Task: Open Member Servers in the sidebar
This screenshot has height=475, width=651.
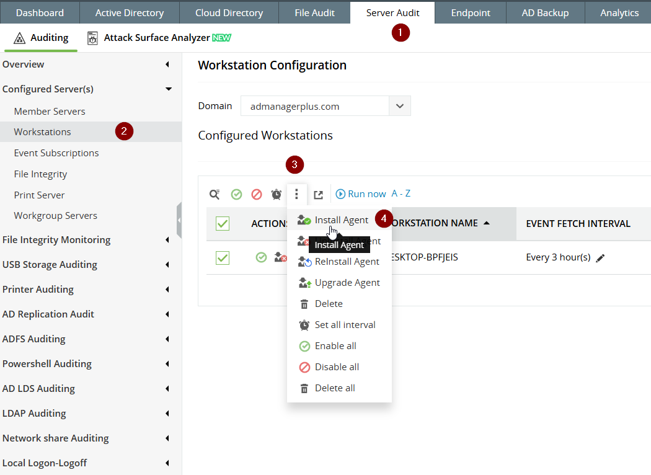Action: tap(50, 112)
